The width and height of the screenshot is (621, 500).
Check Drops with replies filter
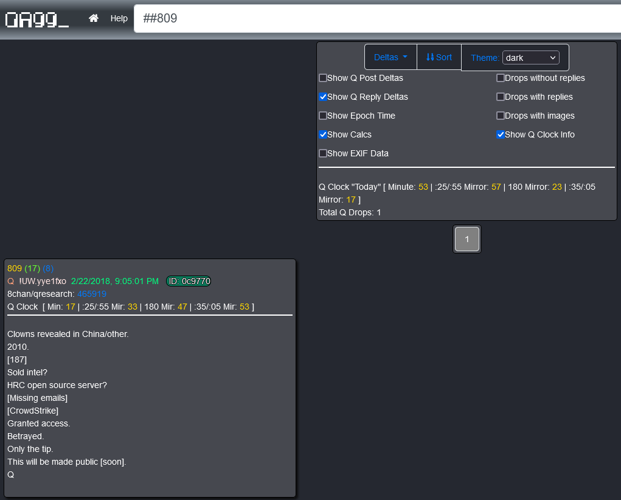tap(501, 97)
